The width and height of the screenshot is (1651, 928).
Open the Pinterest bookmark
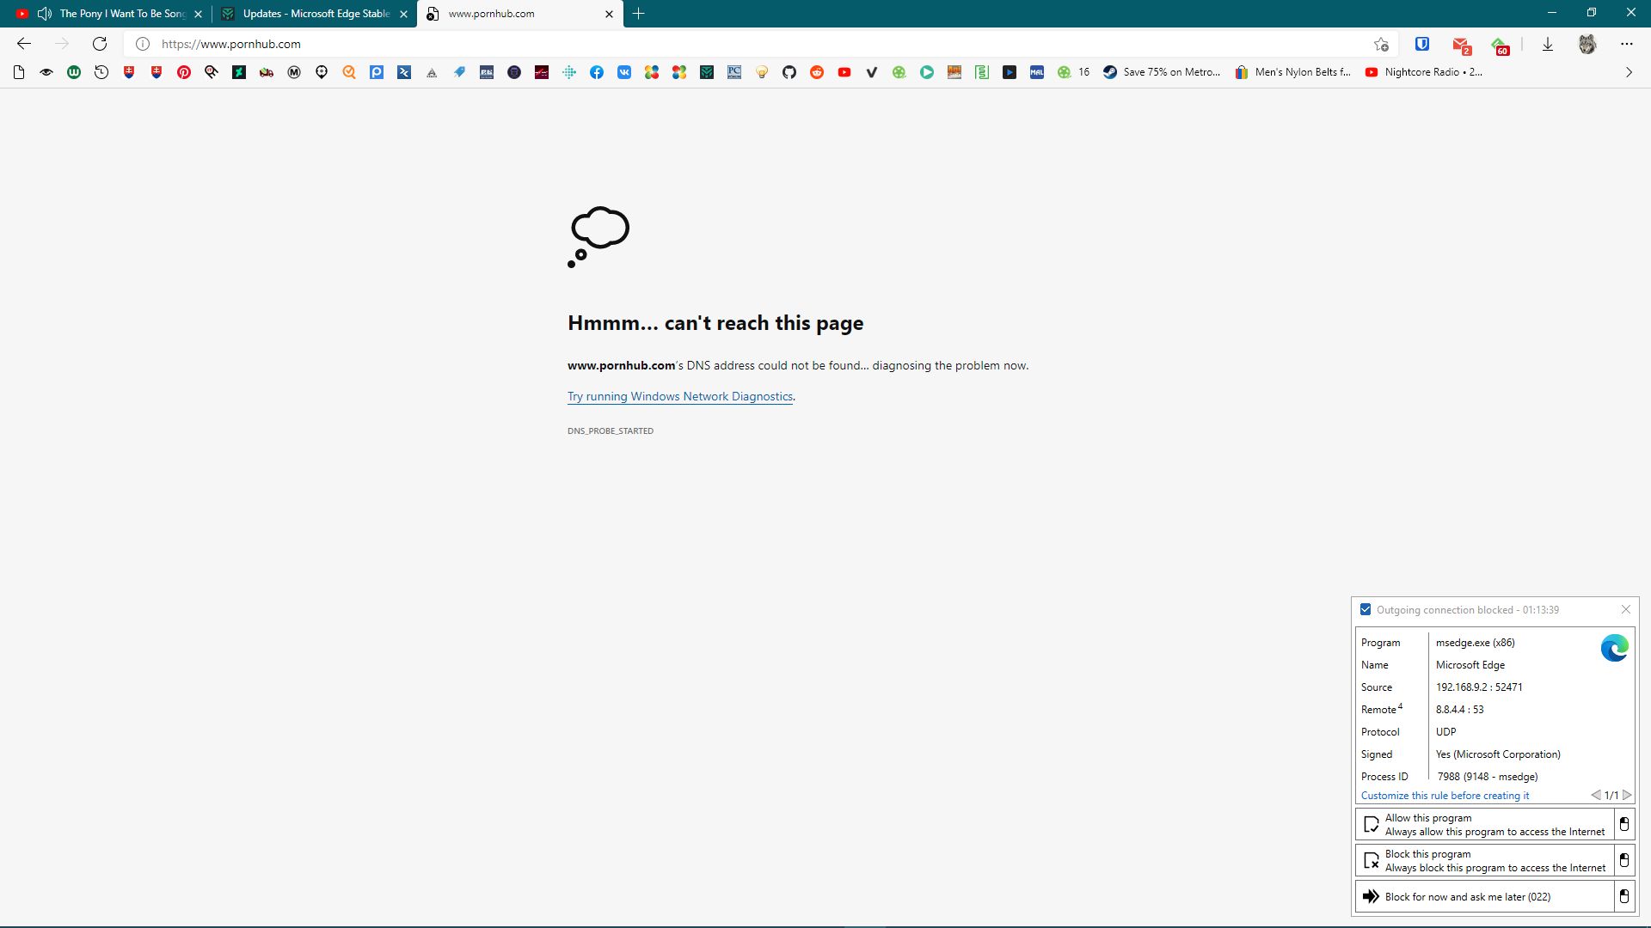click(184, 72)
